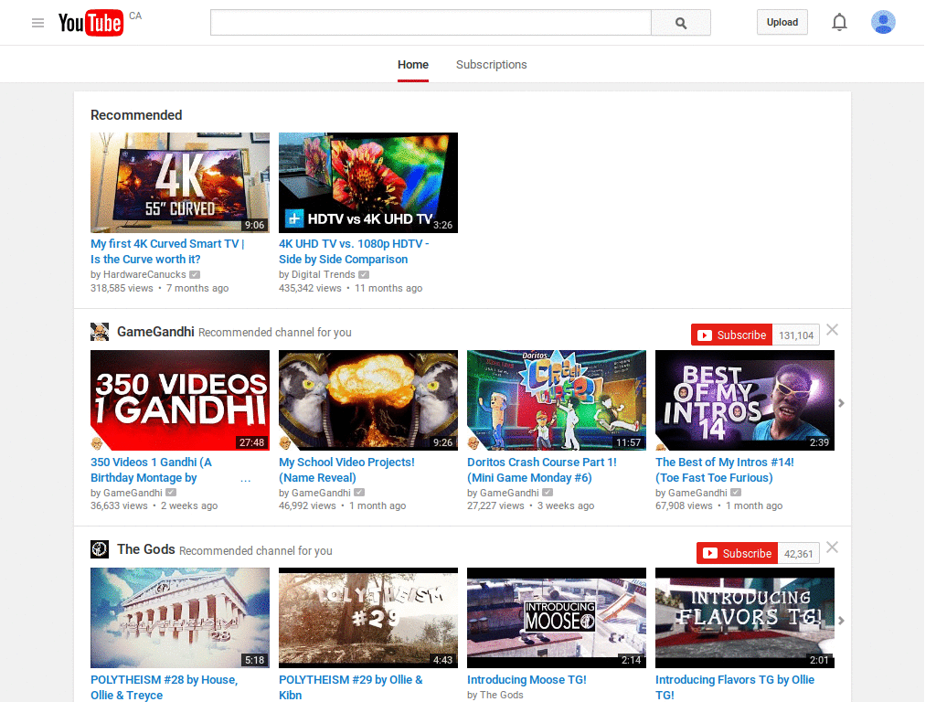Image resolution: width=936 pixels, height=702 pixels.
Task: Open the Doritos Crash Course thumbnail
Action: [x=557, y=400]
